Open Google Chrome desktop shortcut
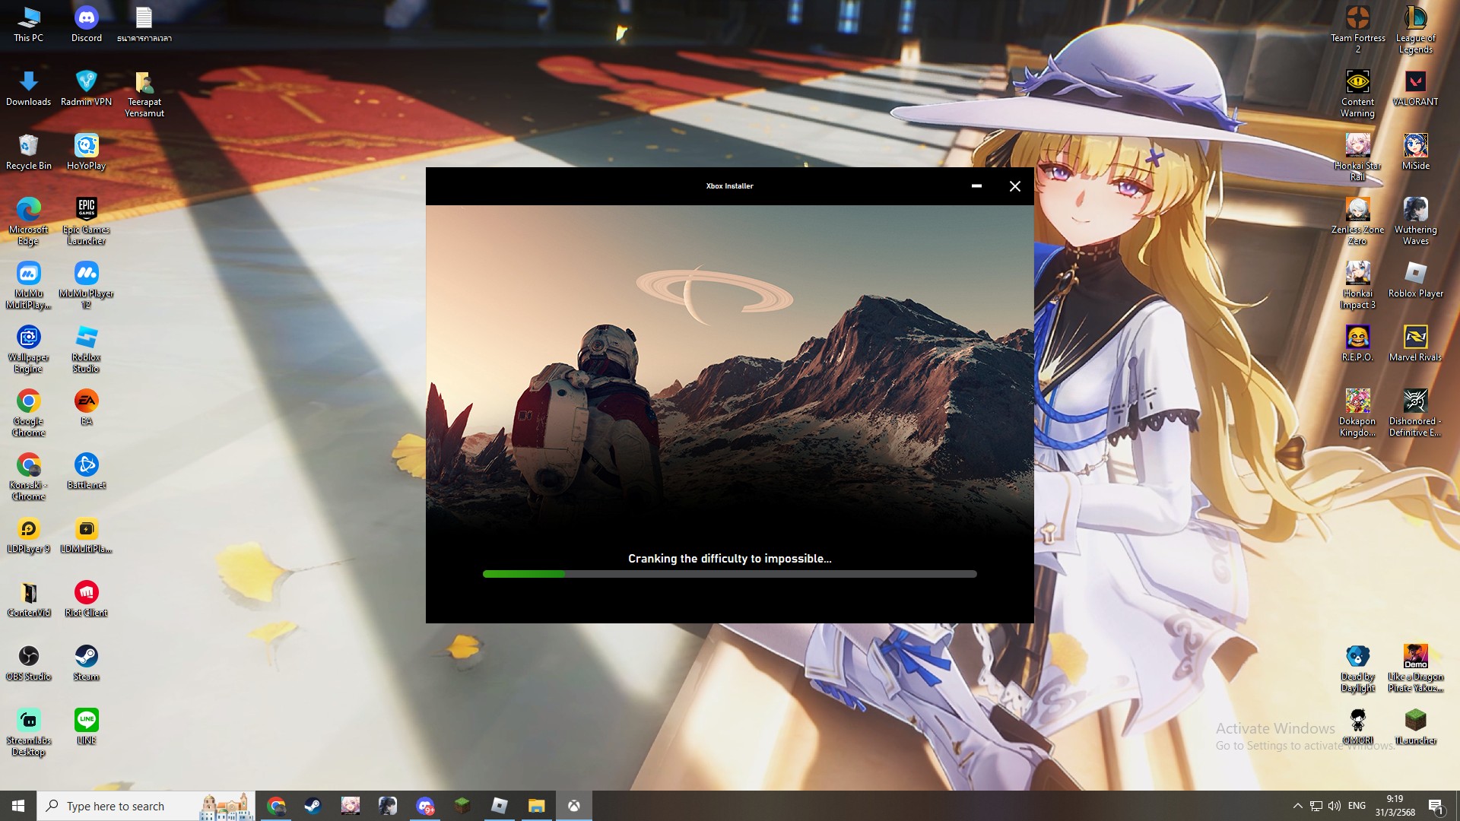1460x821 pixels. click(x=28, y=413)
